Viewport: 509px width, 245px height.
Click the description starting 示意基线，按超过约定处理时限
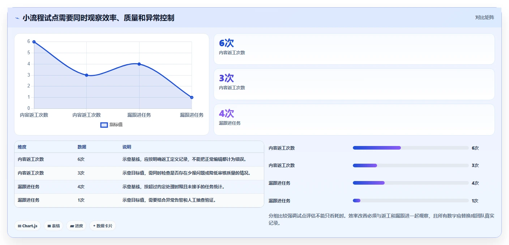coord(174,187)
